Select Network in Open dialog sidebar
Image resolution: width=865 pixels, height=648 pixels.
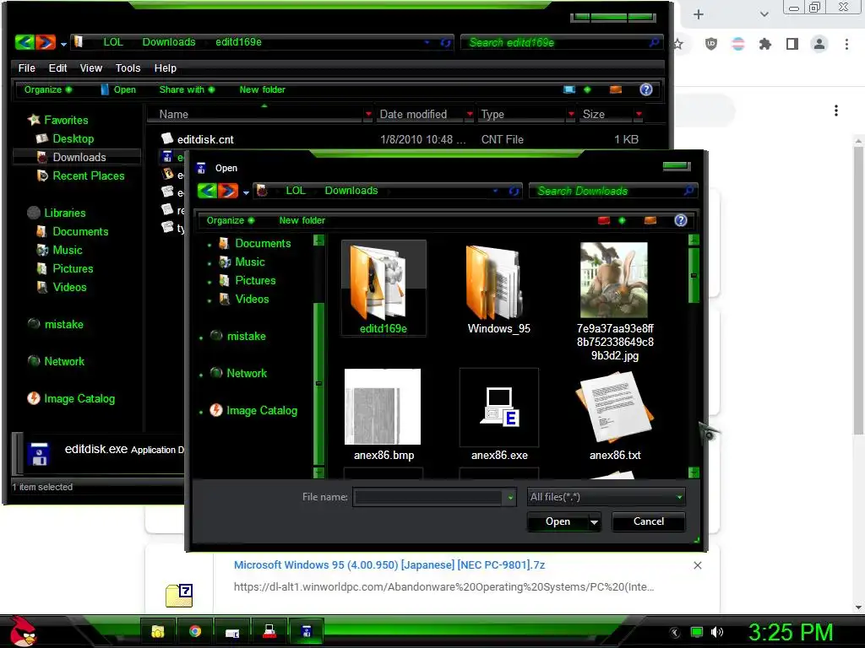(x=247, y=373)
